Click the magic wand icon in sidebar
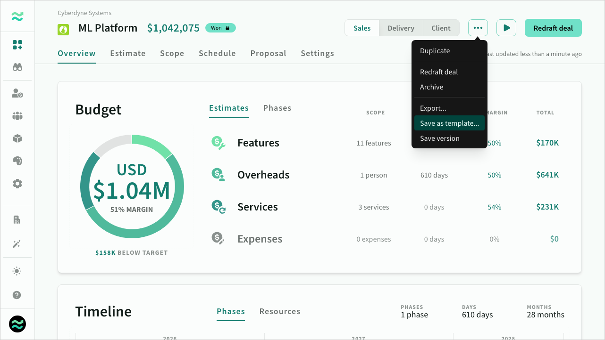This screenshot has width=605, height=340. [17, 244]
